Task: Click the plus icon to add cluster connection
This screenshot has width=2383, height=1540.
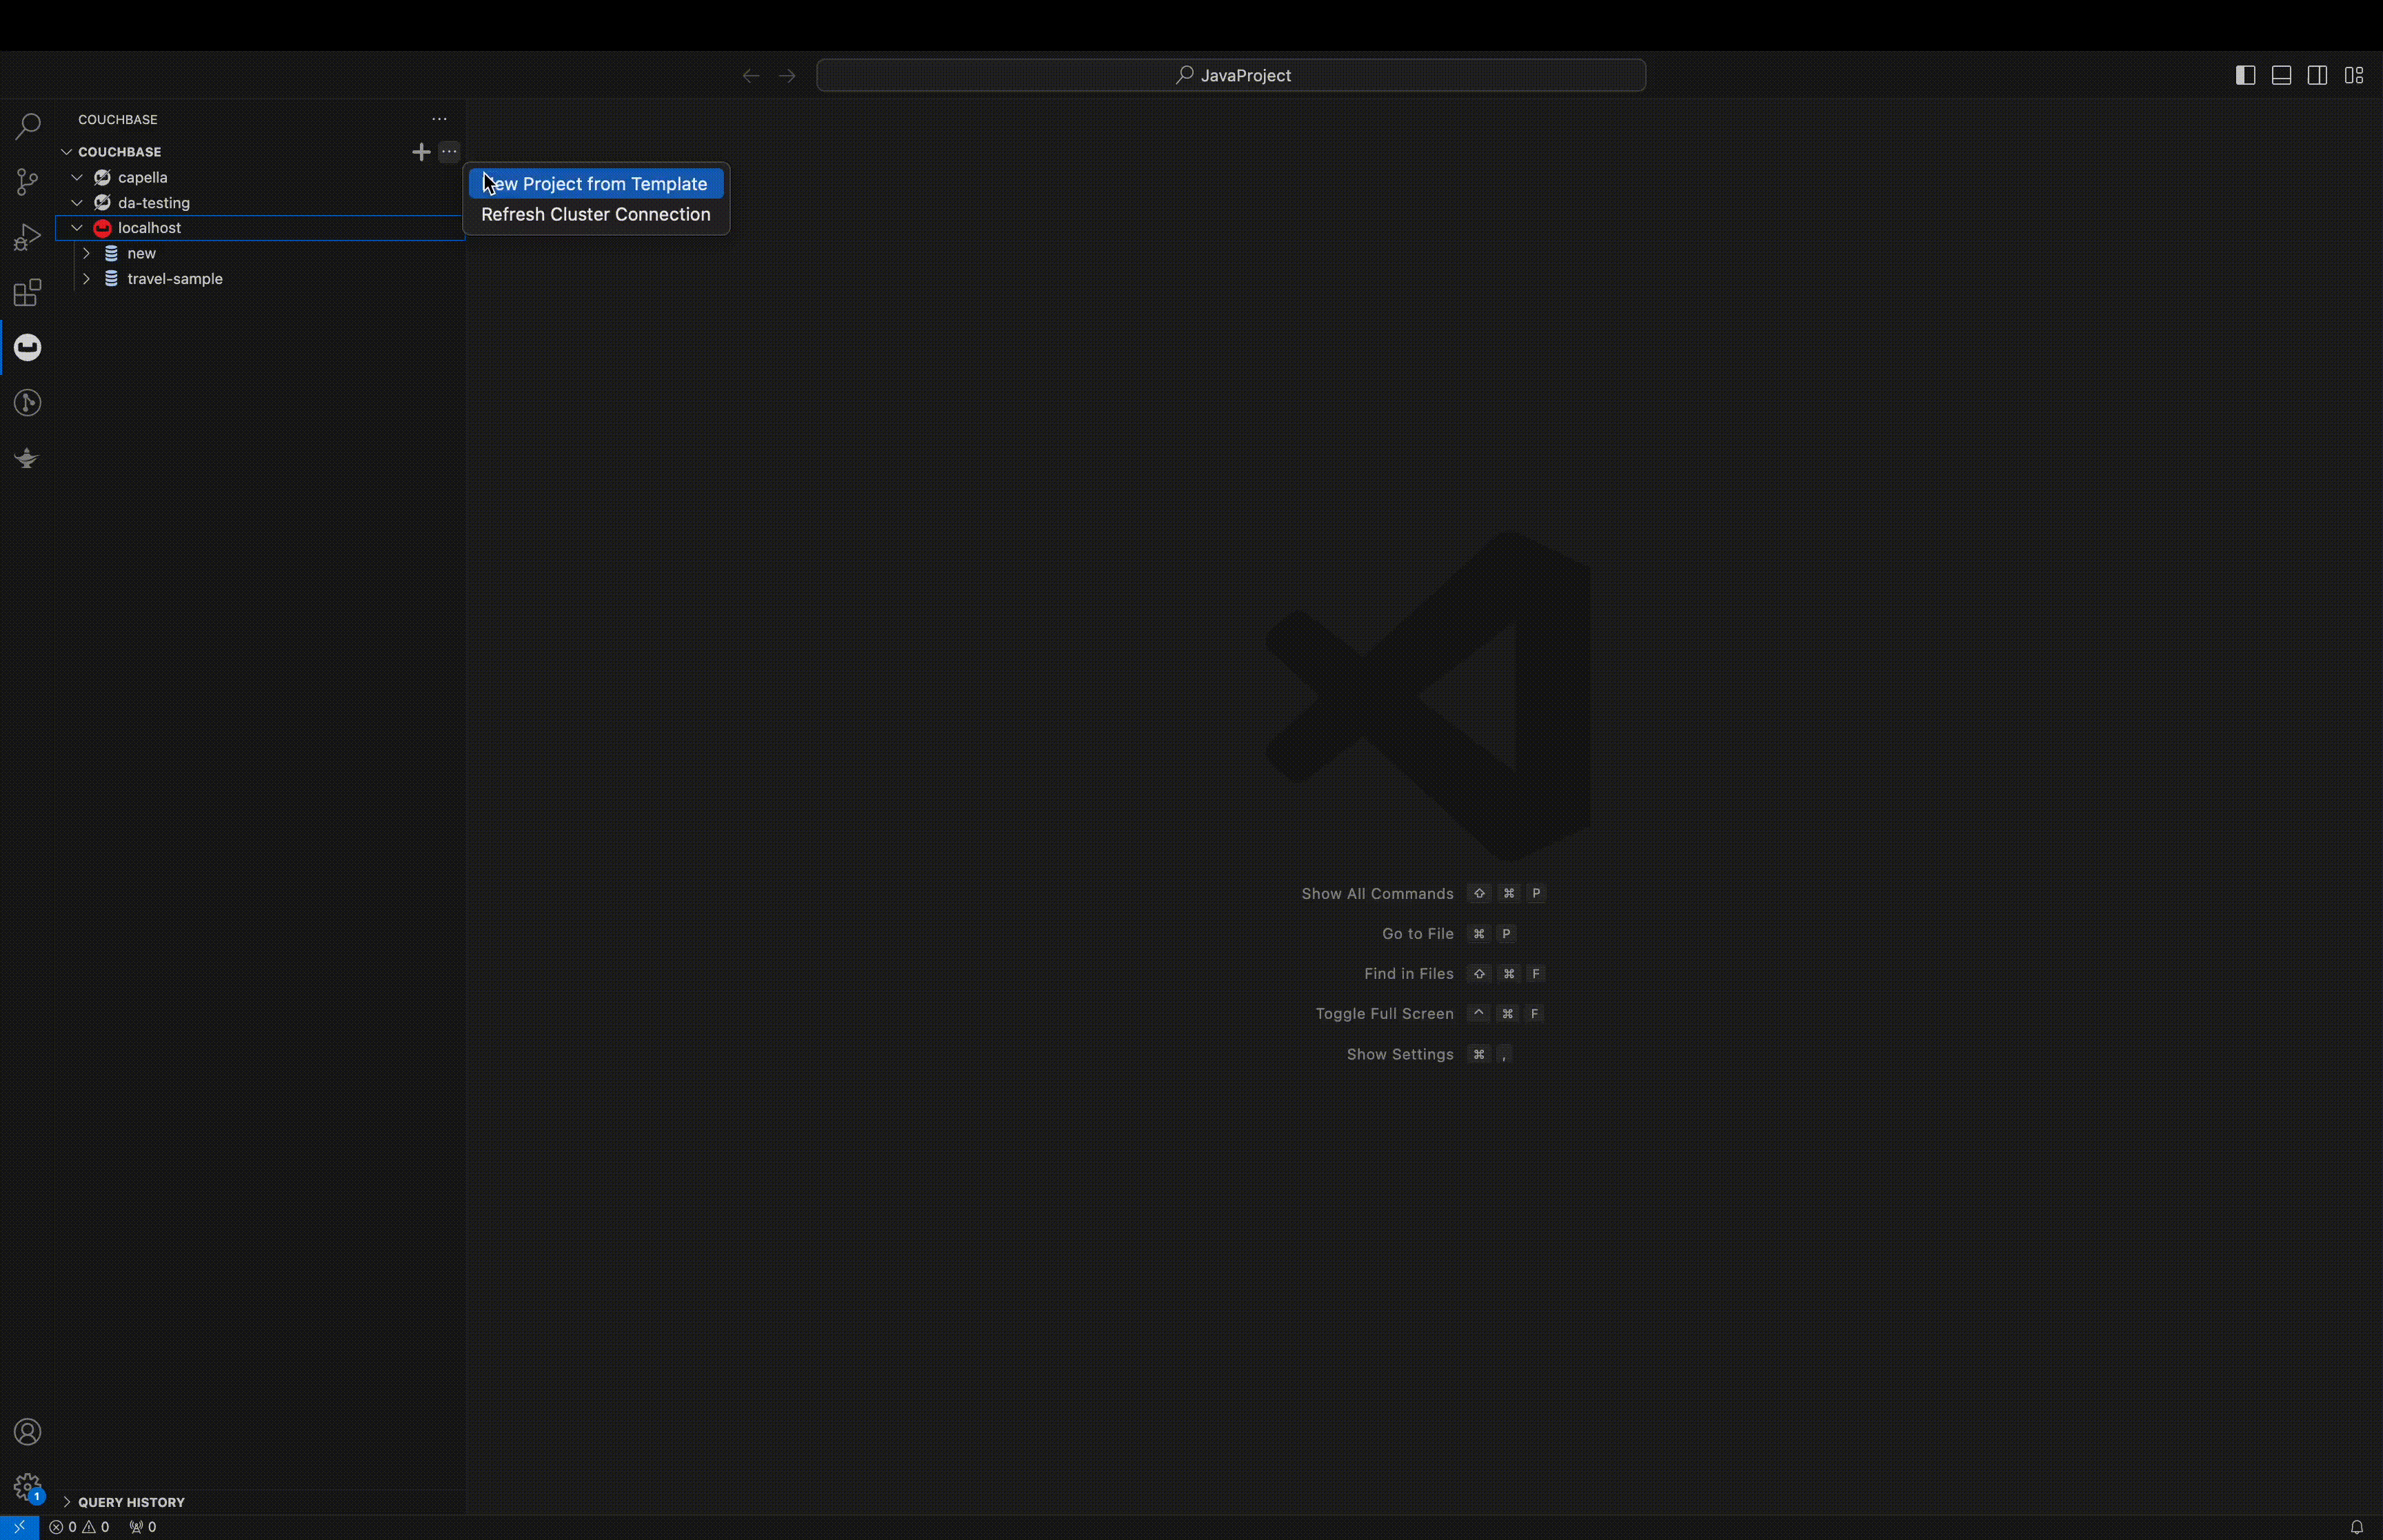Action: 421,152
